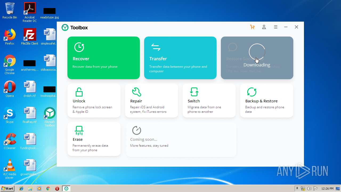Open the shopping cart icon in Toolbox
The image size is (341, 192).
click(252, 27)
